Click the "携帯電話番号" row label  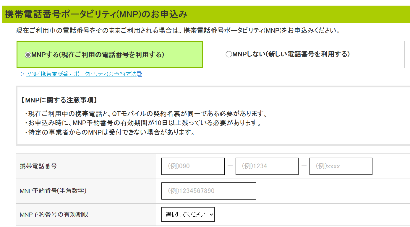(x=38, y=166)
